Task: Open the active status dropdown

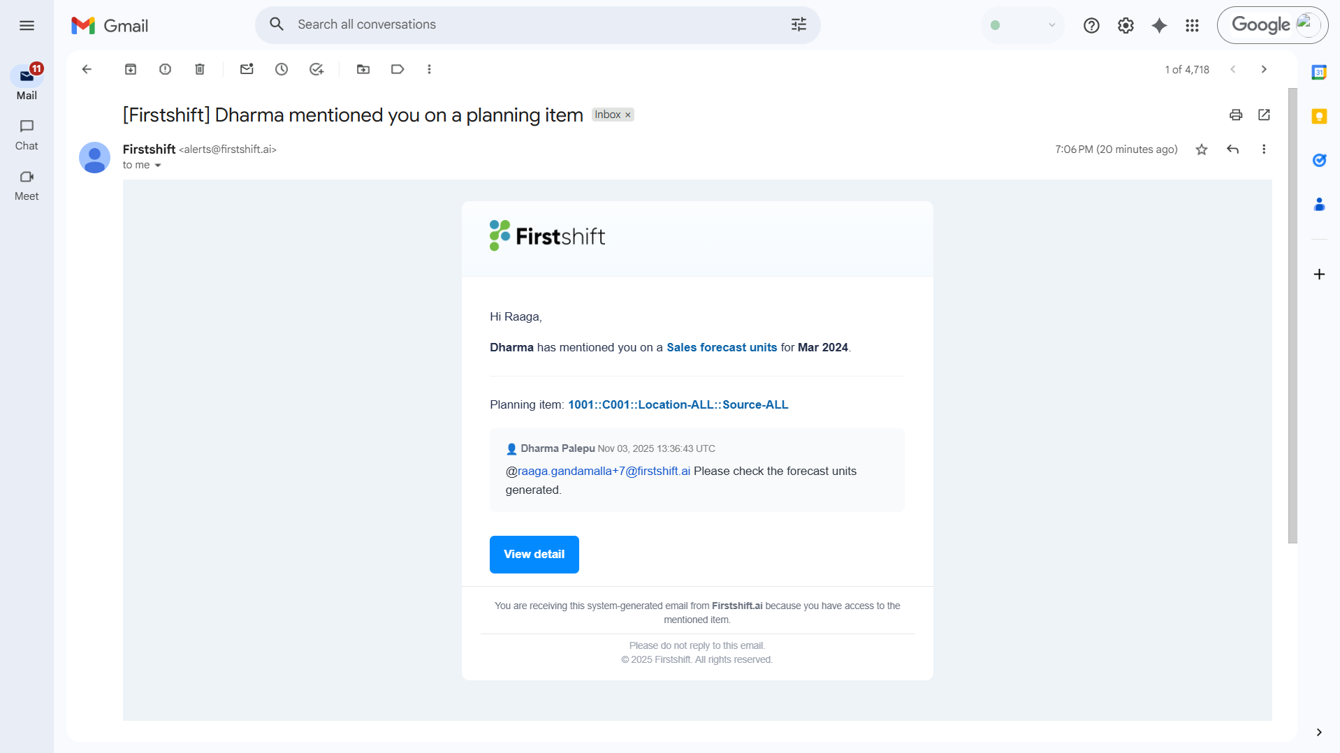Action: coord(1022,25)
